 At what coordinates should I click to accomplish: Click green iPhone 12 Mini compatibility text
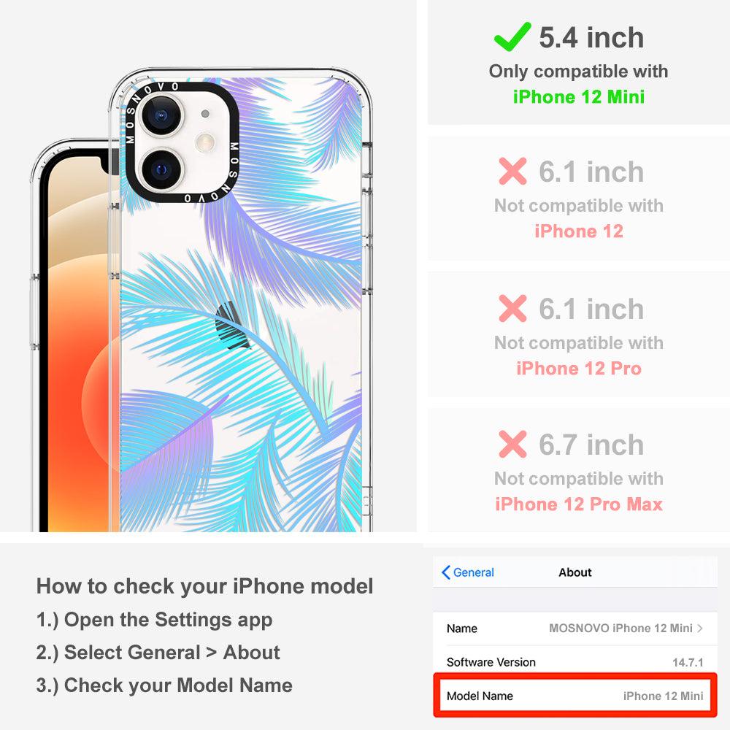pyautogui.click(x=579, y=97)
